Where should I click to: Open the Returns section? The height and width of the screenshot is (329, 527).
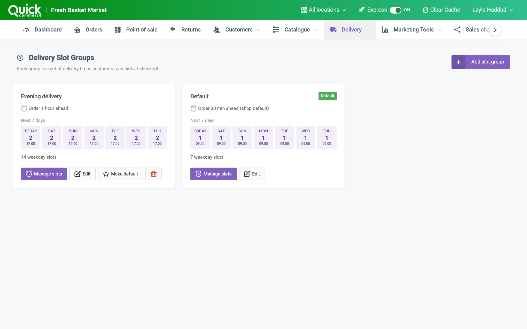pos(185,30)
